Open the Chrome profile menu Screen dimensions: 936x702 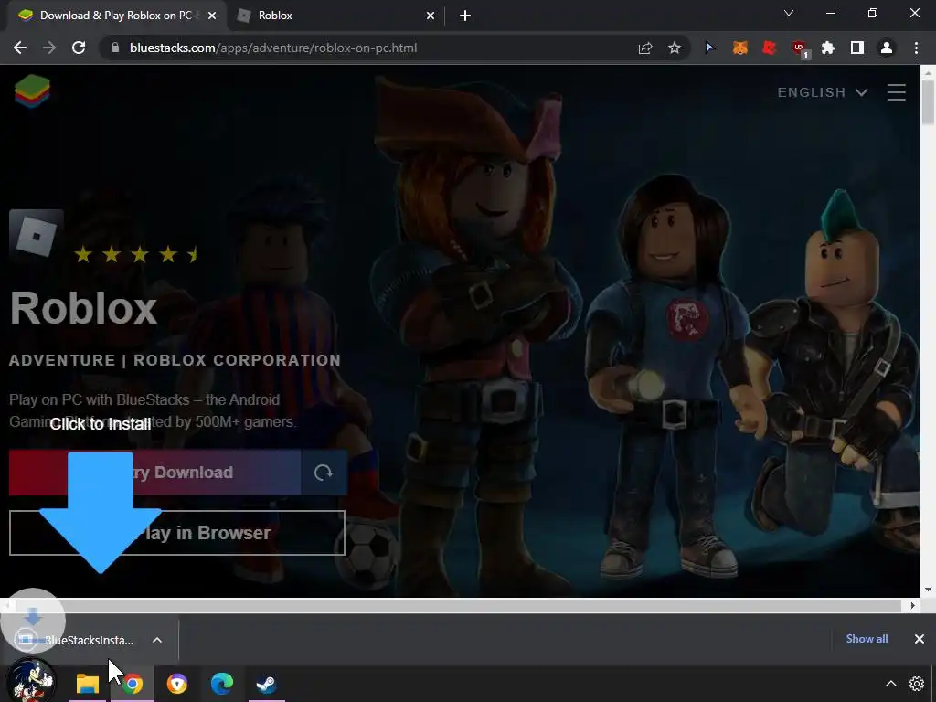[x=887, y=48]
